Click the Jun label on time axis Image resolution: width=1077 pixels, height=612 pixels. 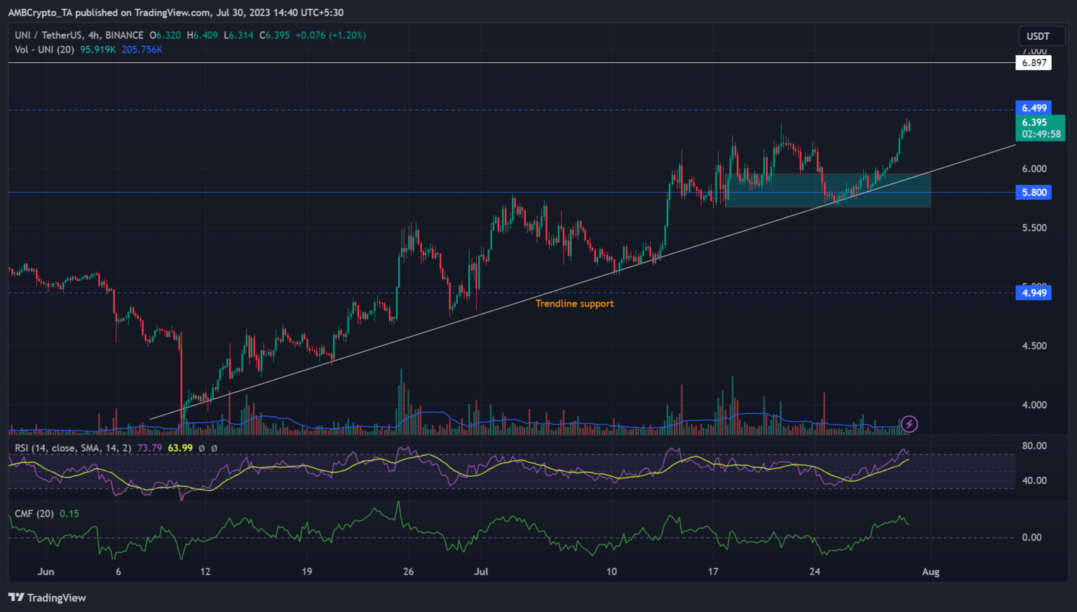pos(46,571)
